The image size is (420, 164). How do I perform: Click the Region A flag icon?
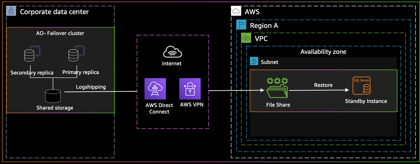pos(241,25)
